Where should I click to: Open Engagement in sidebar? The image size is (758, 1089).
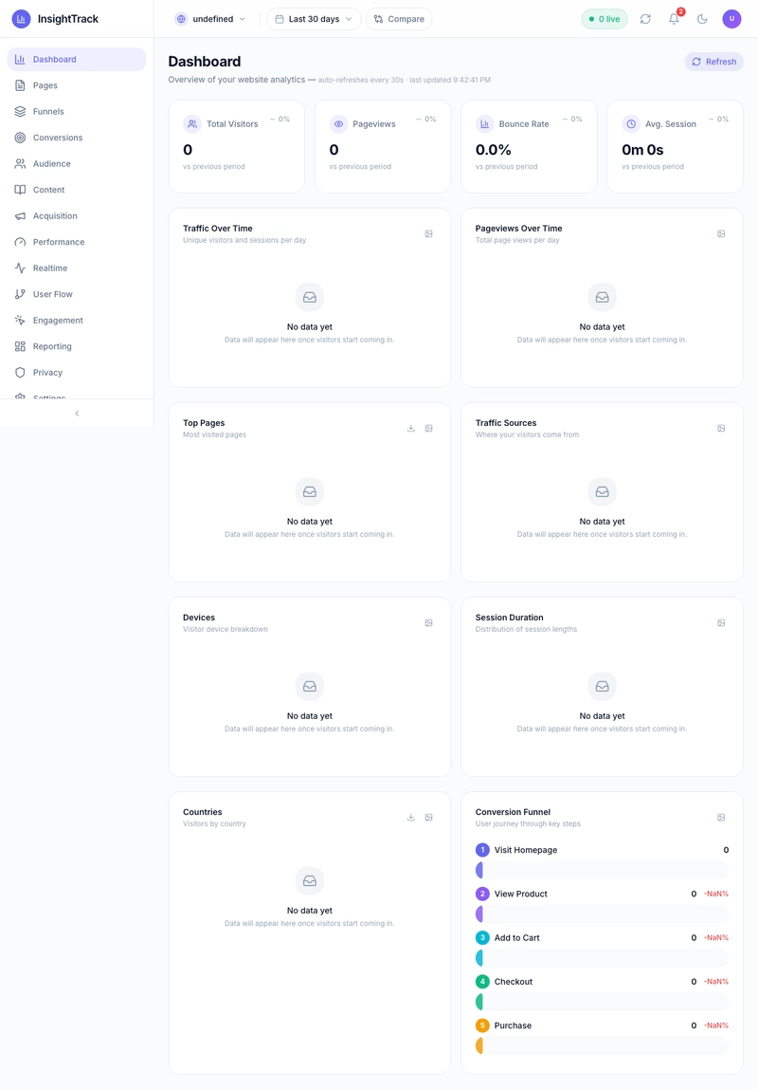(x=77, y=321)
